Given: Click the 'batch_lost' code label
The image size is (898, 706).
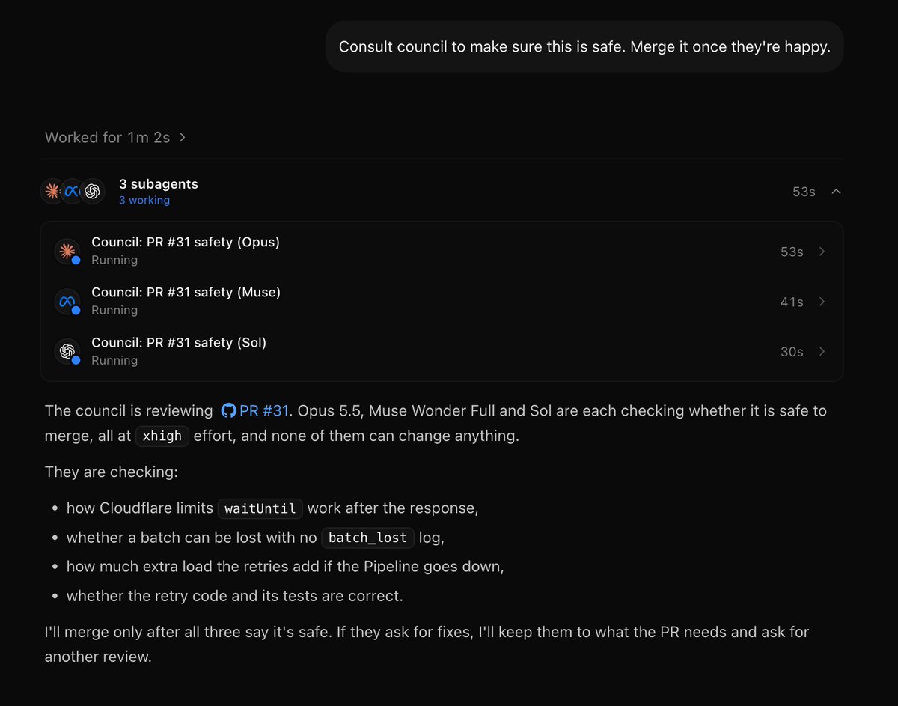Looking at the screenshot, I should (367, 538).
